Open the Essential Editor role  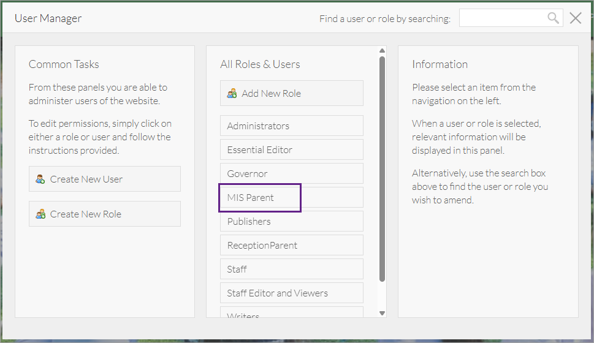pos(291,149)
